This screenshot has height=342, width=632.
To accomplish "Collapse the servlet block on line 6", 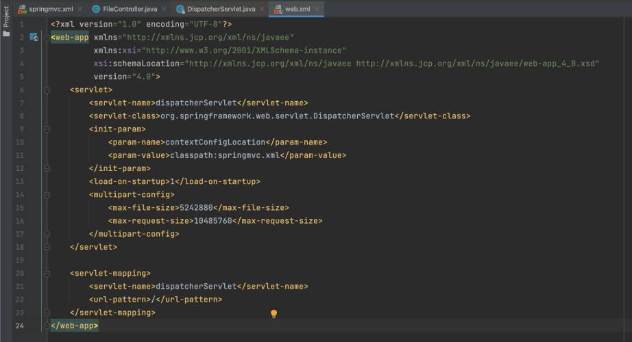I will (x=47, y=90).
